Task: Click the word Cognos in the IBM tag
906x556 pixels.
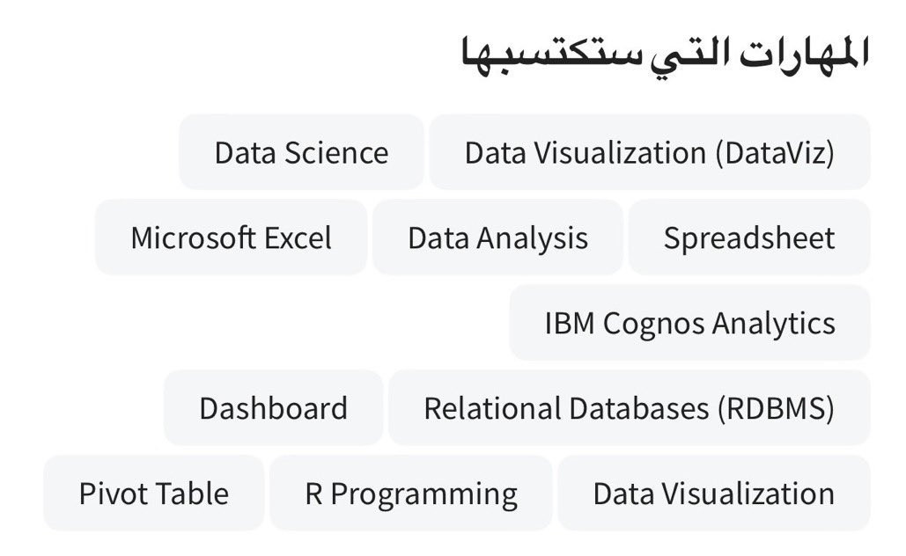Action: [653, 324]
